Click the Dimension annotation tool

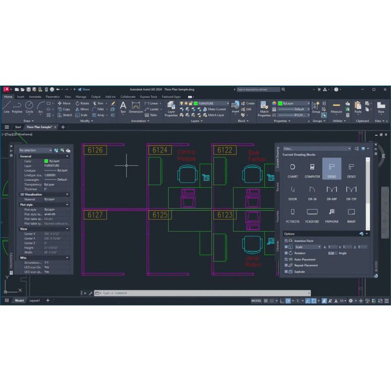click(136, 107)
